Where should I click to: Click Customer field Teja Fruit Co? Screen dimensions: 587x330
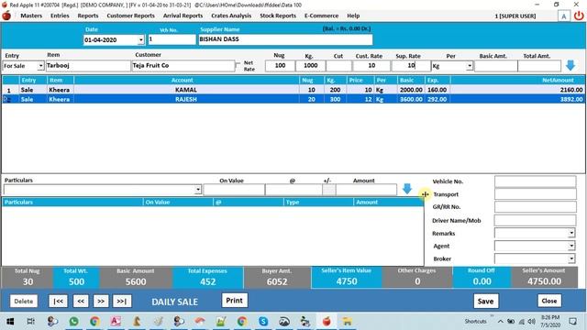tap(183, 66)
